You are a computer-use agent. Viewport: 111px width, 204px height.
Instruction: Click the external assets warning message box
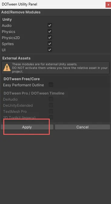(55, 68)
